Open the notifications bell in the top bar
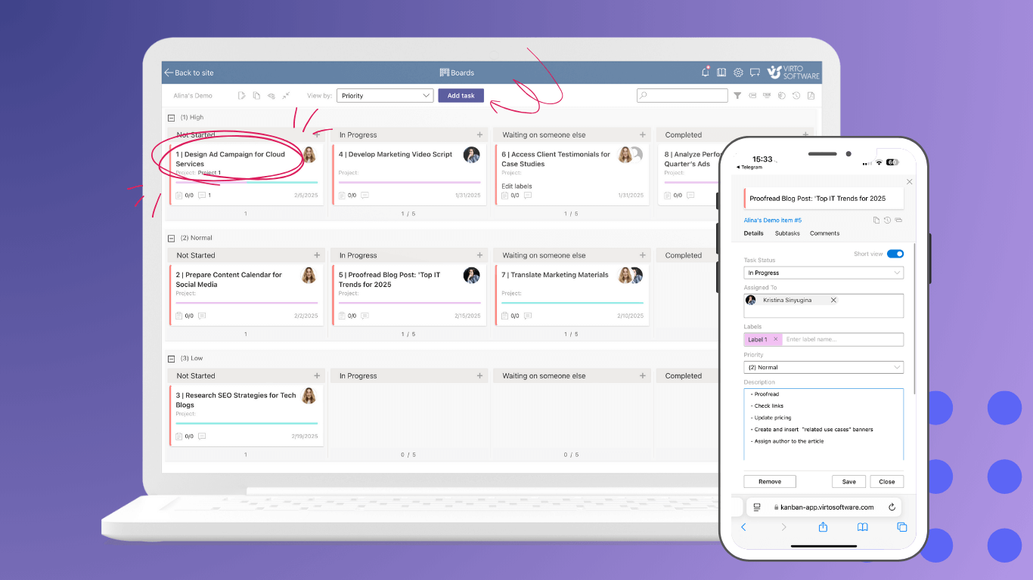This screenshot has width=1033, height=580. (x=705, y=72)
